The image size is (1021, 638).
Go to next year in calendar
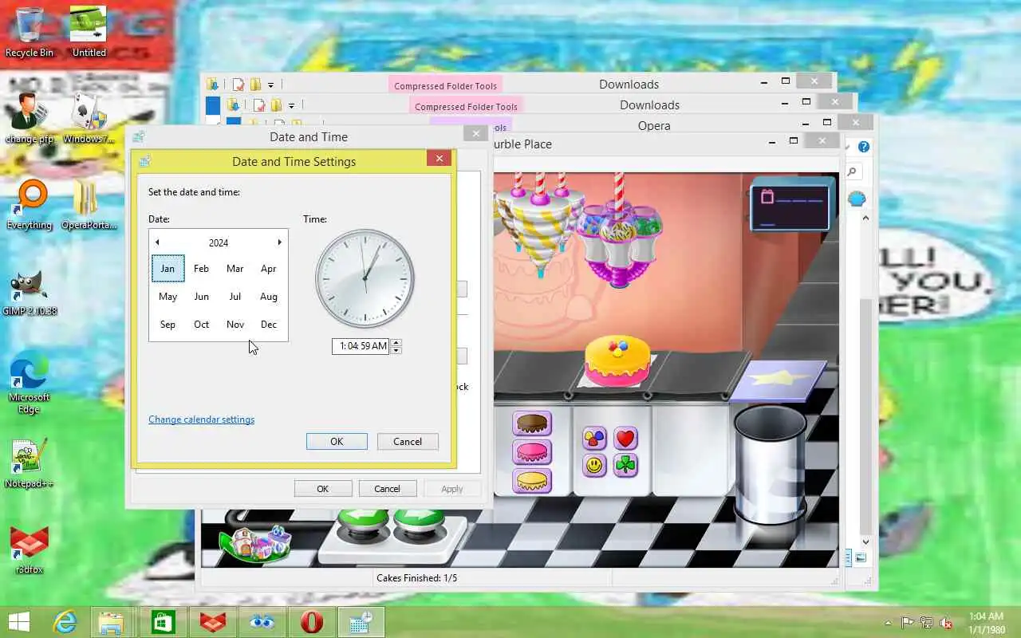pos(279,242)
